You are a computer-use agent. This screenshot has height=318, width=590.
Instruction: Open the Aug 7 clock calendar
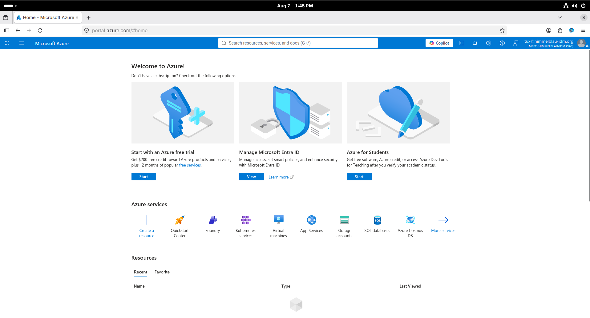point(295,6)
